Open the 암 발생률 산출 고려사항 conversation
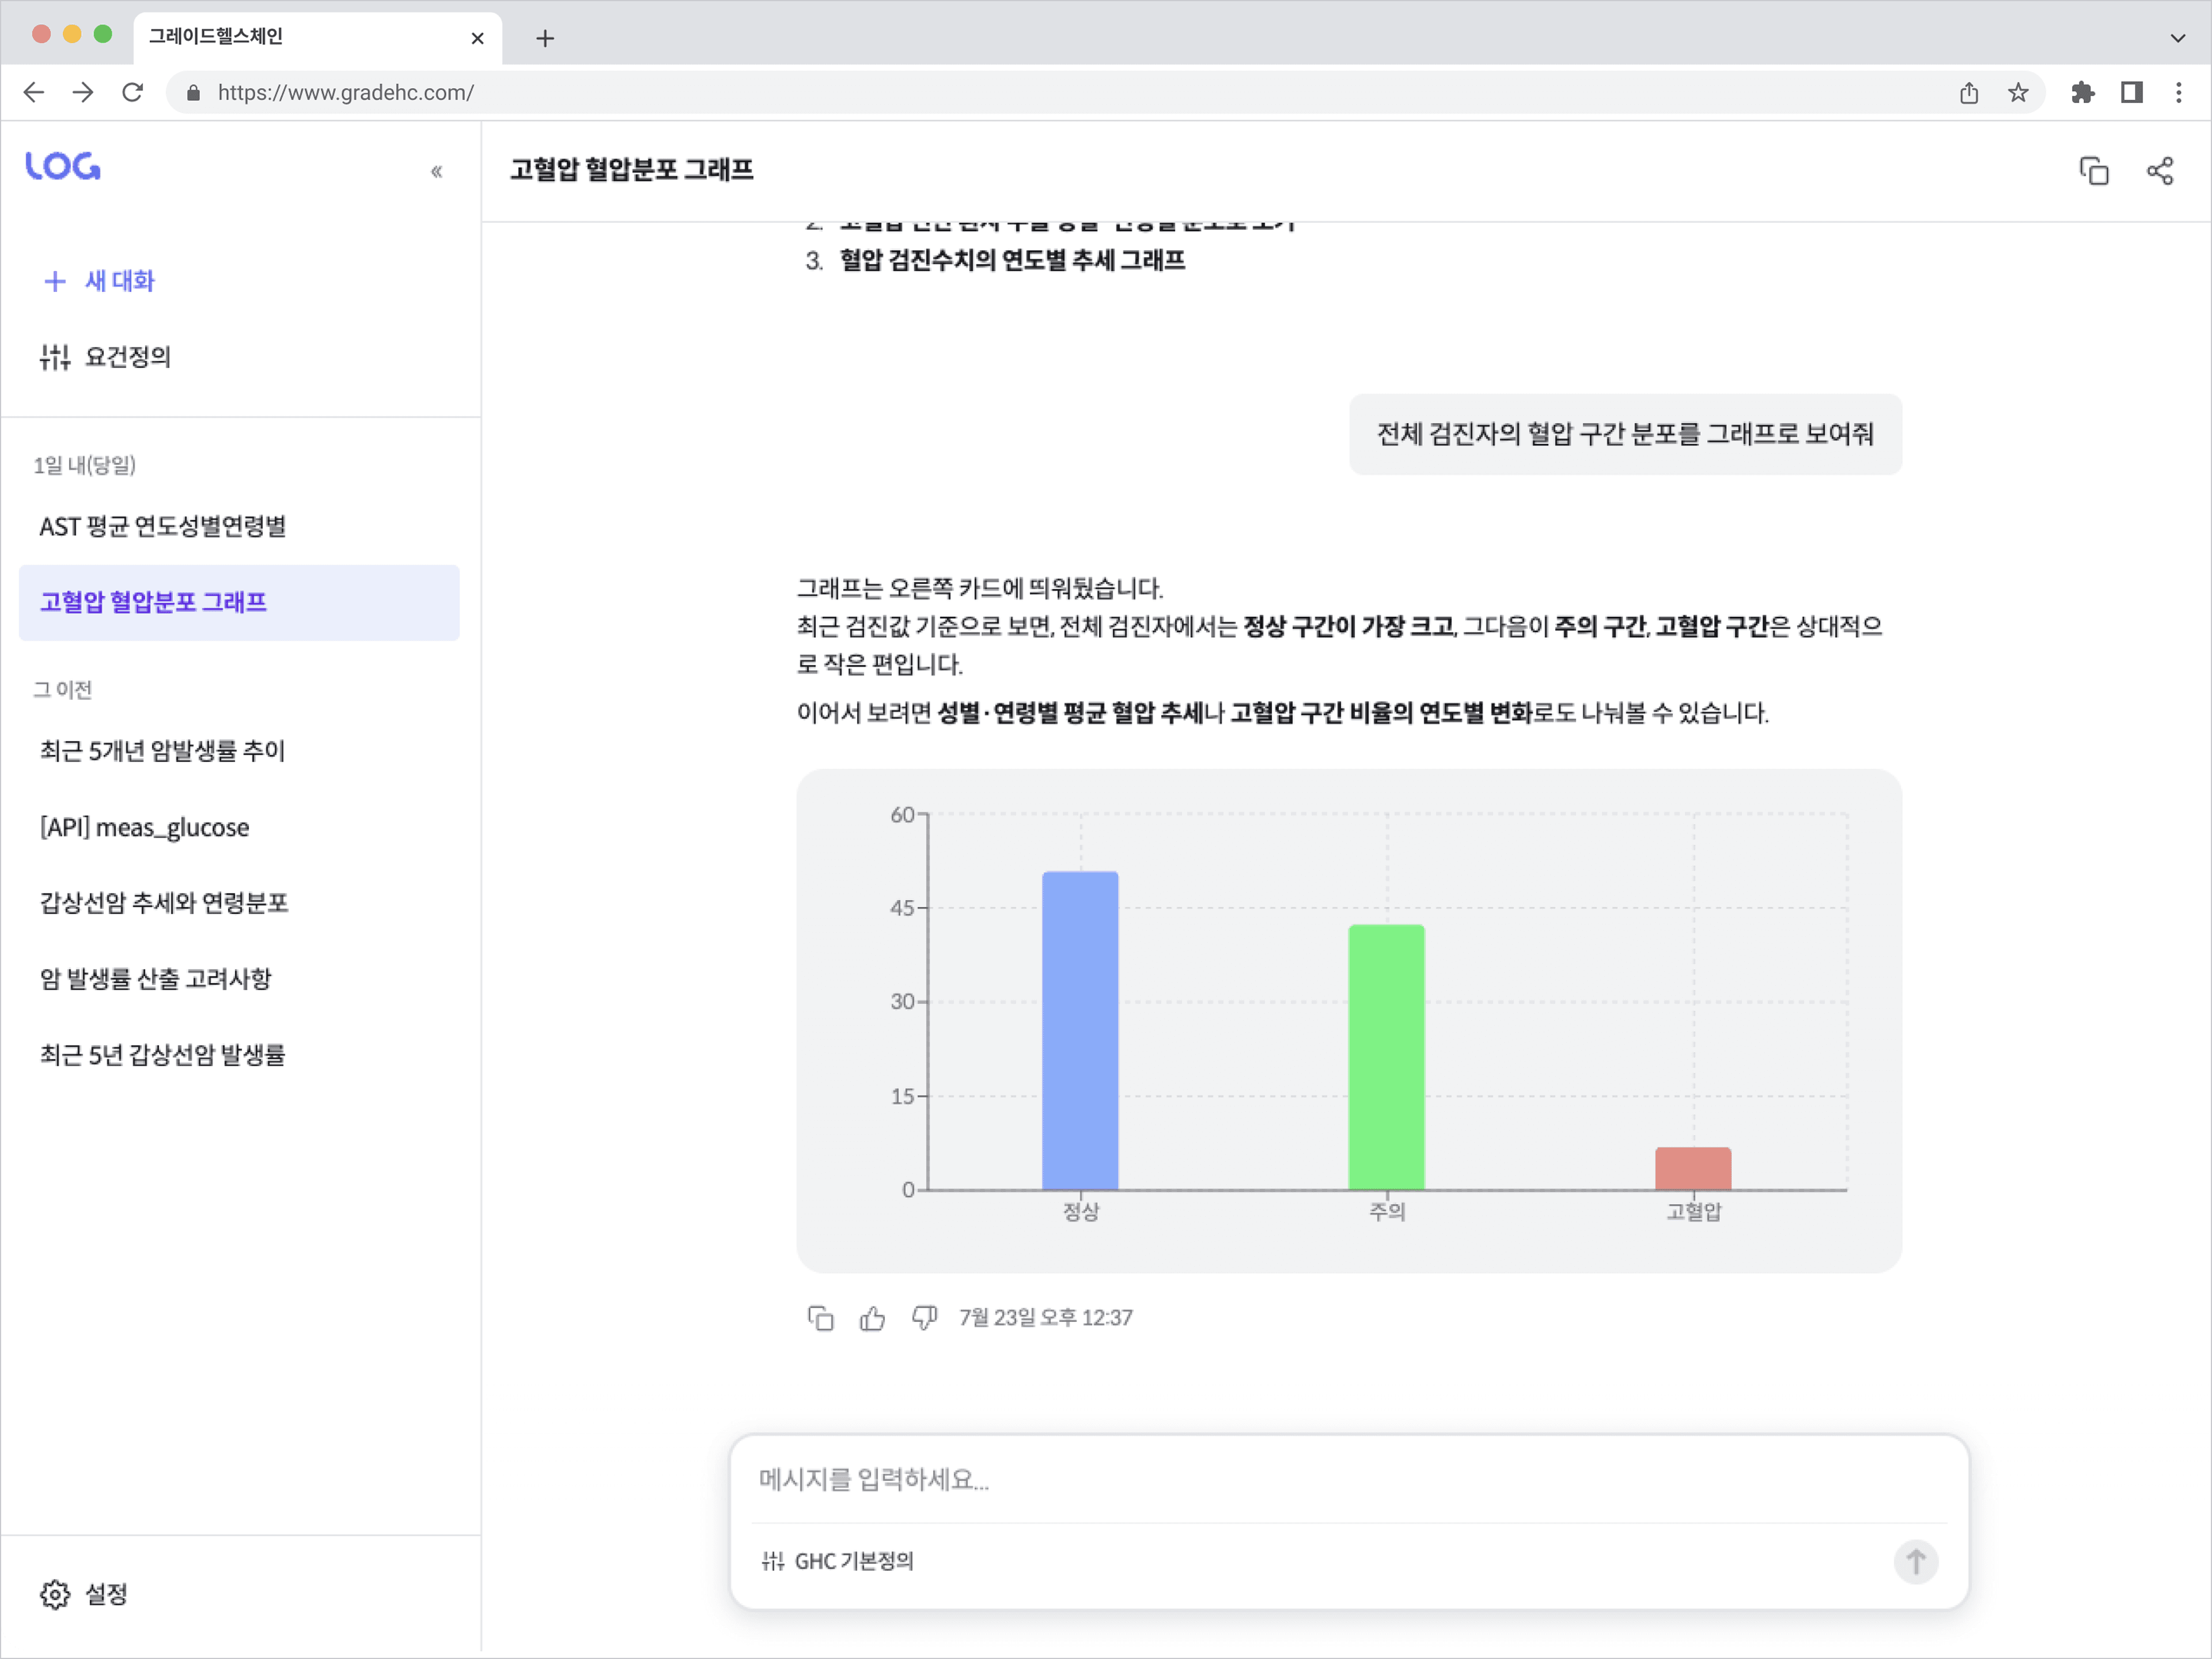This screenshot has width=2212, height=1659. click(x=239, y=978)
